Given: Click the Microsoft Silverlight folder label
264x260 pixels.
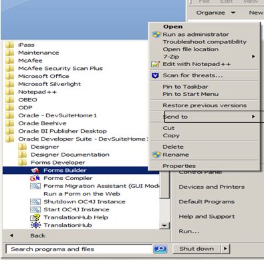Looking at the screenshot, I should coord(49,84).
